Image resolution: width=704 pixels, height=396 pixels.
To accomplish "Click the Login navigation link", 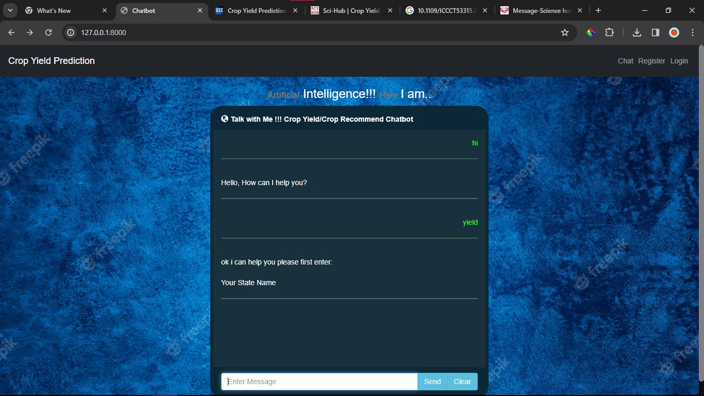I will [x=679, y=61].
